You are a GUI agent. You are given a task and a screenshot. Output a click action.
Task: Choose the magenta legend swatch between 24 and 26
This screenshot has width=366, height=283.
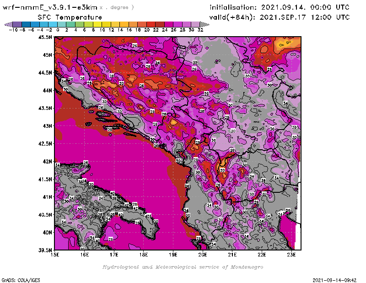coord(169,24)
